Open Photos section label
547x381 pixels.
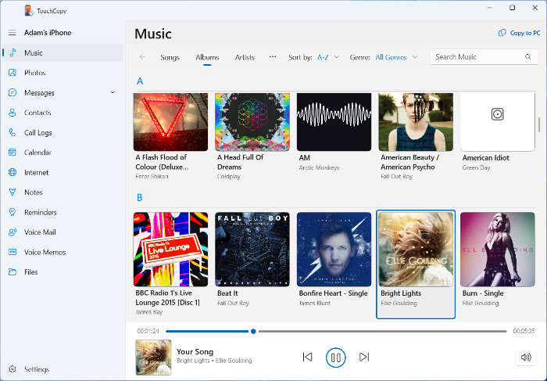(x=35, y=73)
